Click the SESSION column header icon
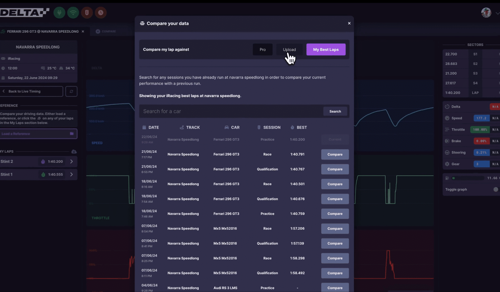The image size is (500, 292). tap(259, 127)
